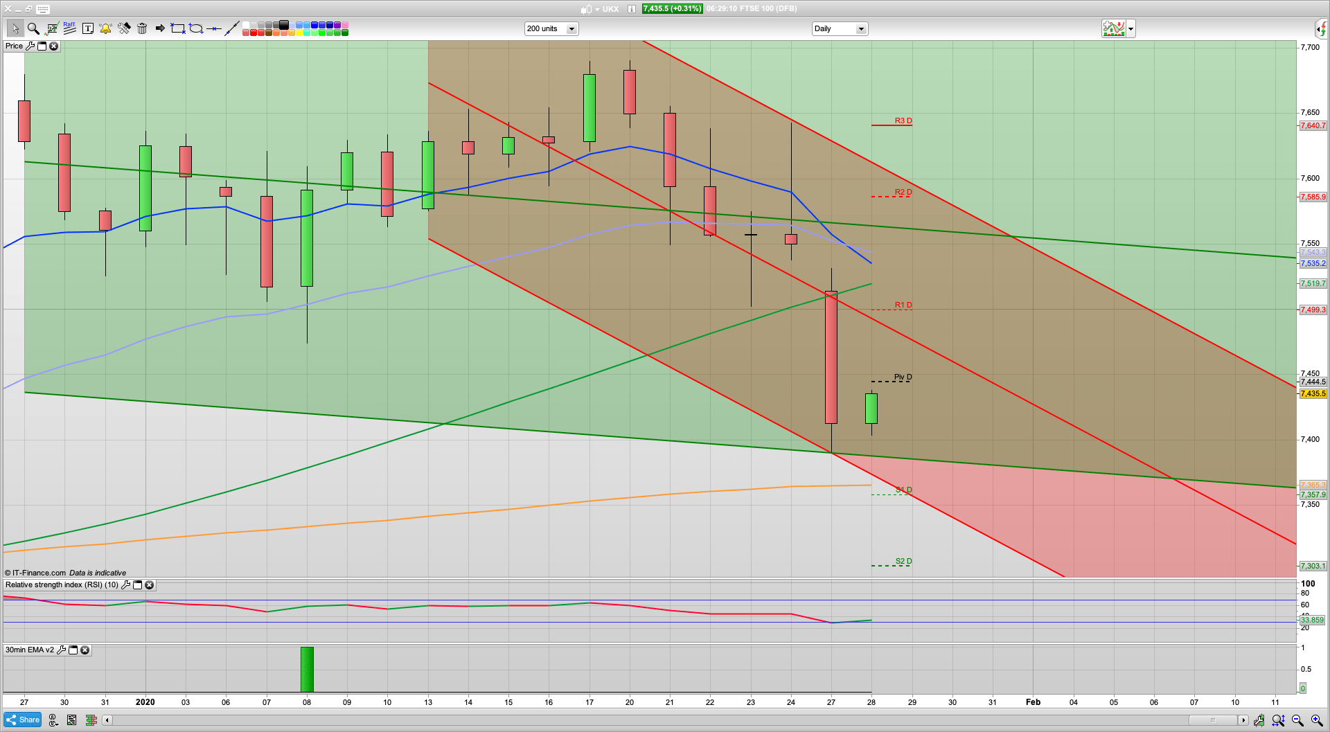
Task: Open RSI indicator wrench settings
Action: click(125, 584)
